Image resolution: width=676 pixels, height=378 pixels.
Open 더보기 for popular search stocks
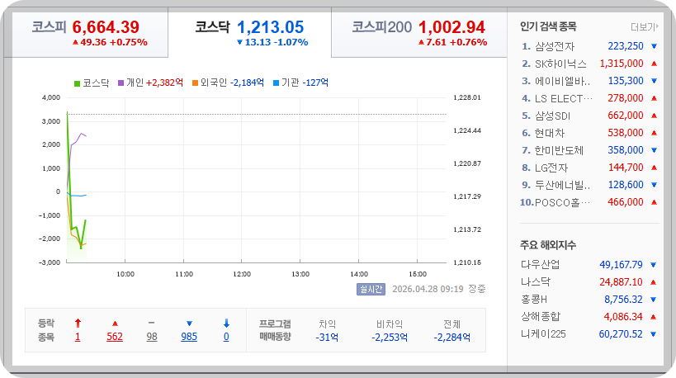coord(644,27)
